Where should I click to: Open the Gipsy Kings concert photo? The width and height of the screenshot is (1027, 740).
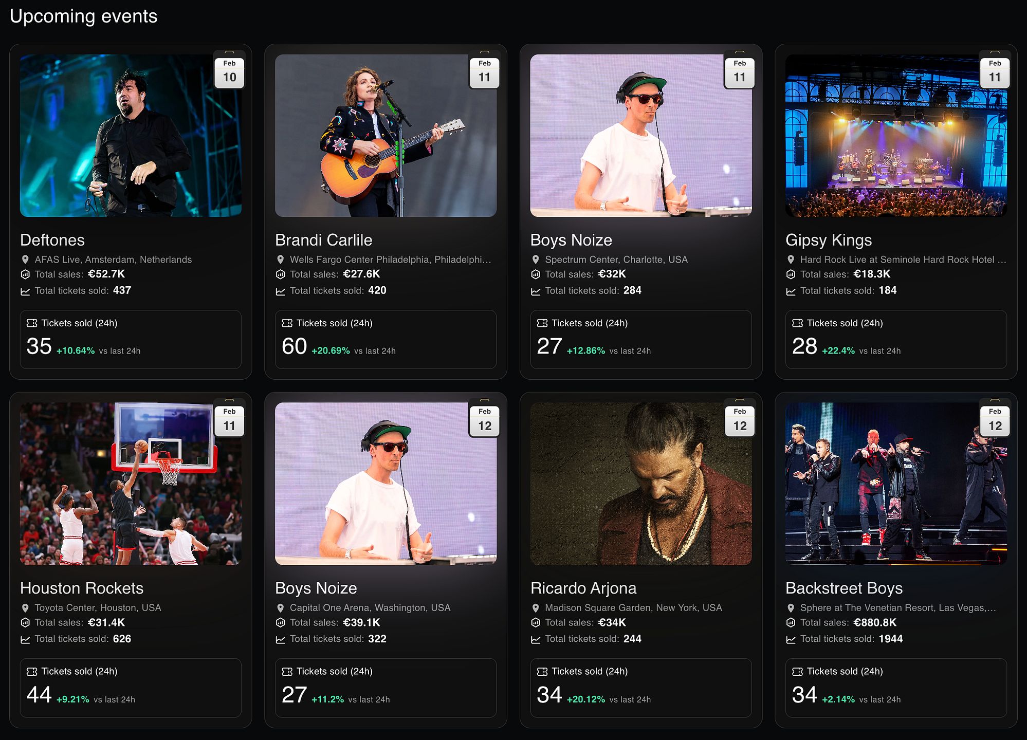point(896,136)
